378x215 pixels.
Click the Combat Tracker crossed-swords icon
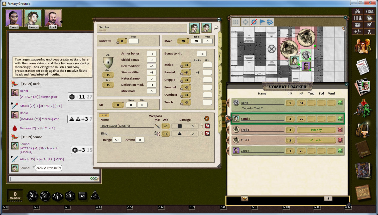click(x=357, y=11)
